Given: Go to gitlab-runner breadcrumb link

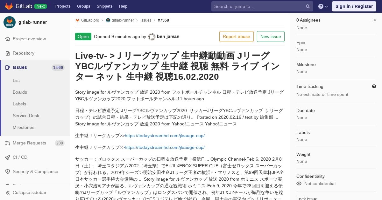Looking at the screenshot, I should click(123, 20).
